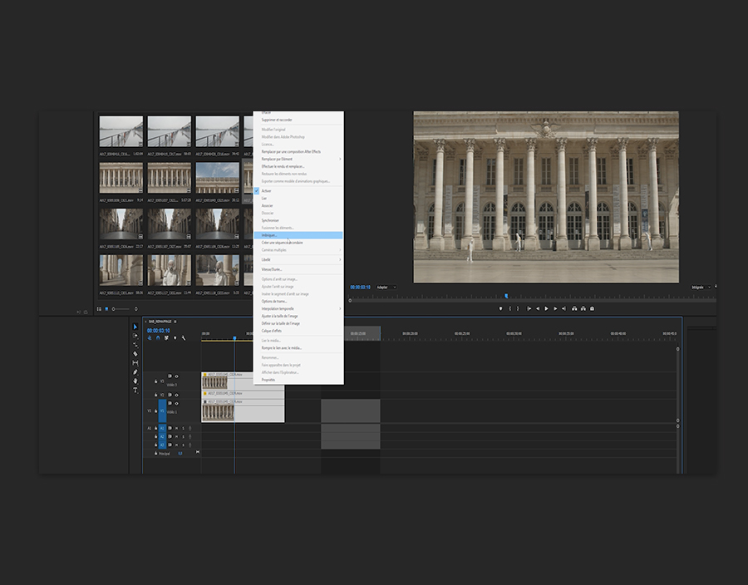The height and width of the screenshot is (585, 748).
Task: Select the Pen tool
Action: (x=135, y=372)
